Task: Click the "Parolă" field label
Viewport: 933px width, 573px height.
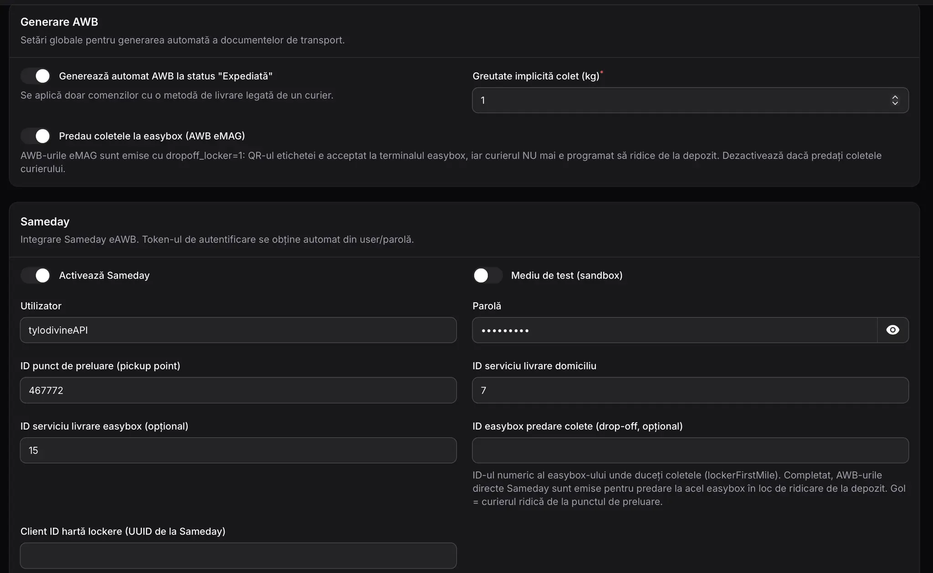Action: pos(487,306)
